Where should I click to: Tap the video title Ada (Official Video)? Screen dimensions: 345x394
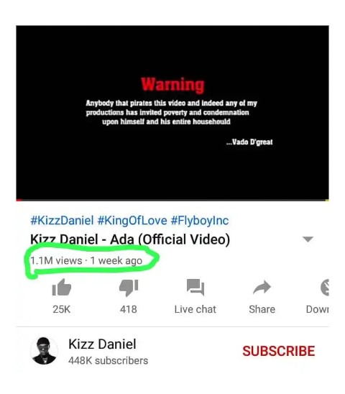click(170, 239)
